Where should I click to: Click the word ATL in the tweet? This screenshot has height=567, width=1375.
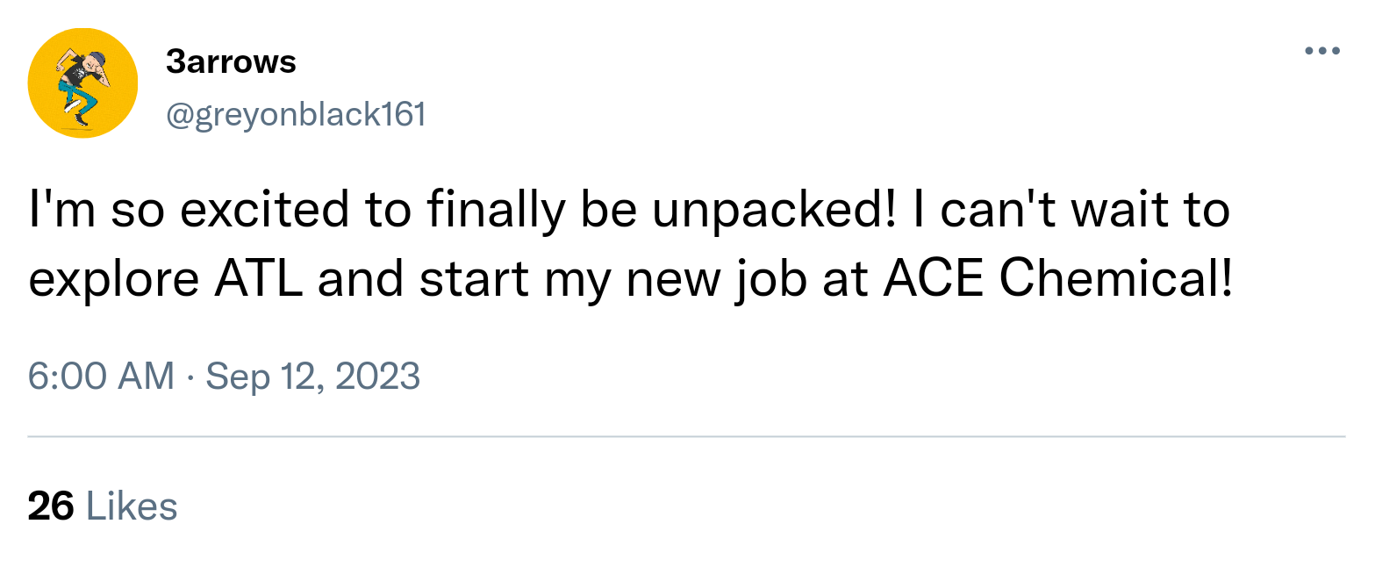point(255,279)
